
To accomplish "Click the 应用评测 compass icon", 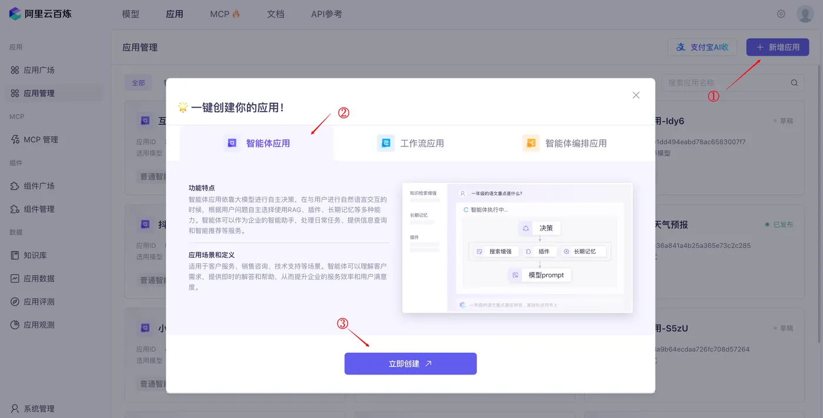I will coord(15,302).
